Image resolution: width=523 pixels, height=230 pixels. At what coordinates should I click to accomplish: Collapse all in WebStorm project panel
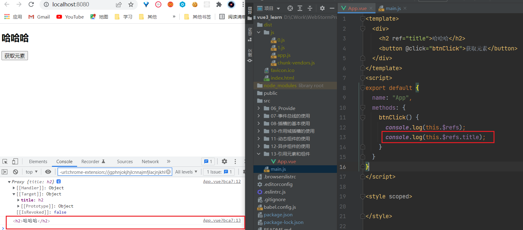[x=310, y=8]
